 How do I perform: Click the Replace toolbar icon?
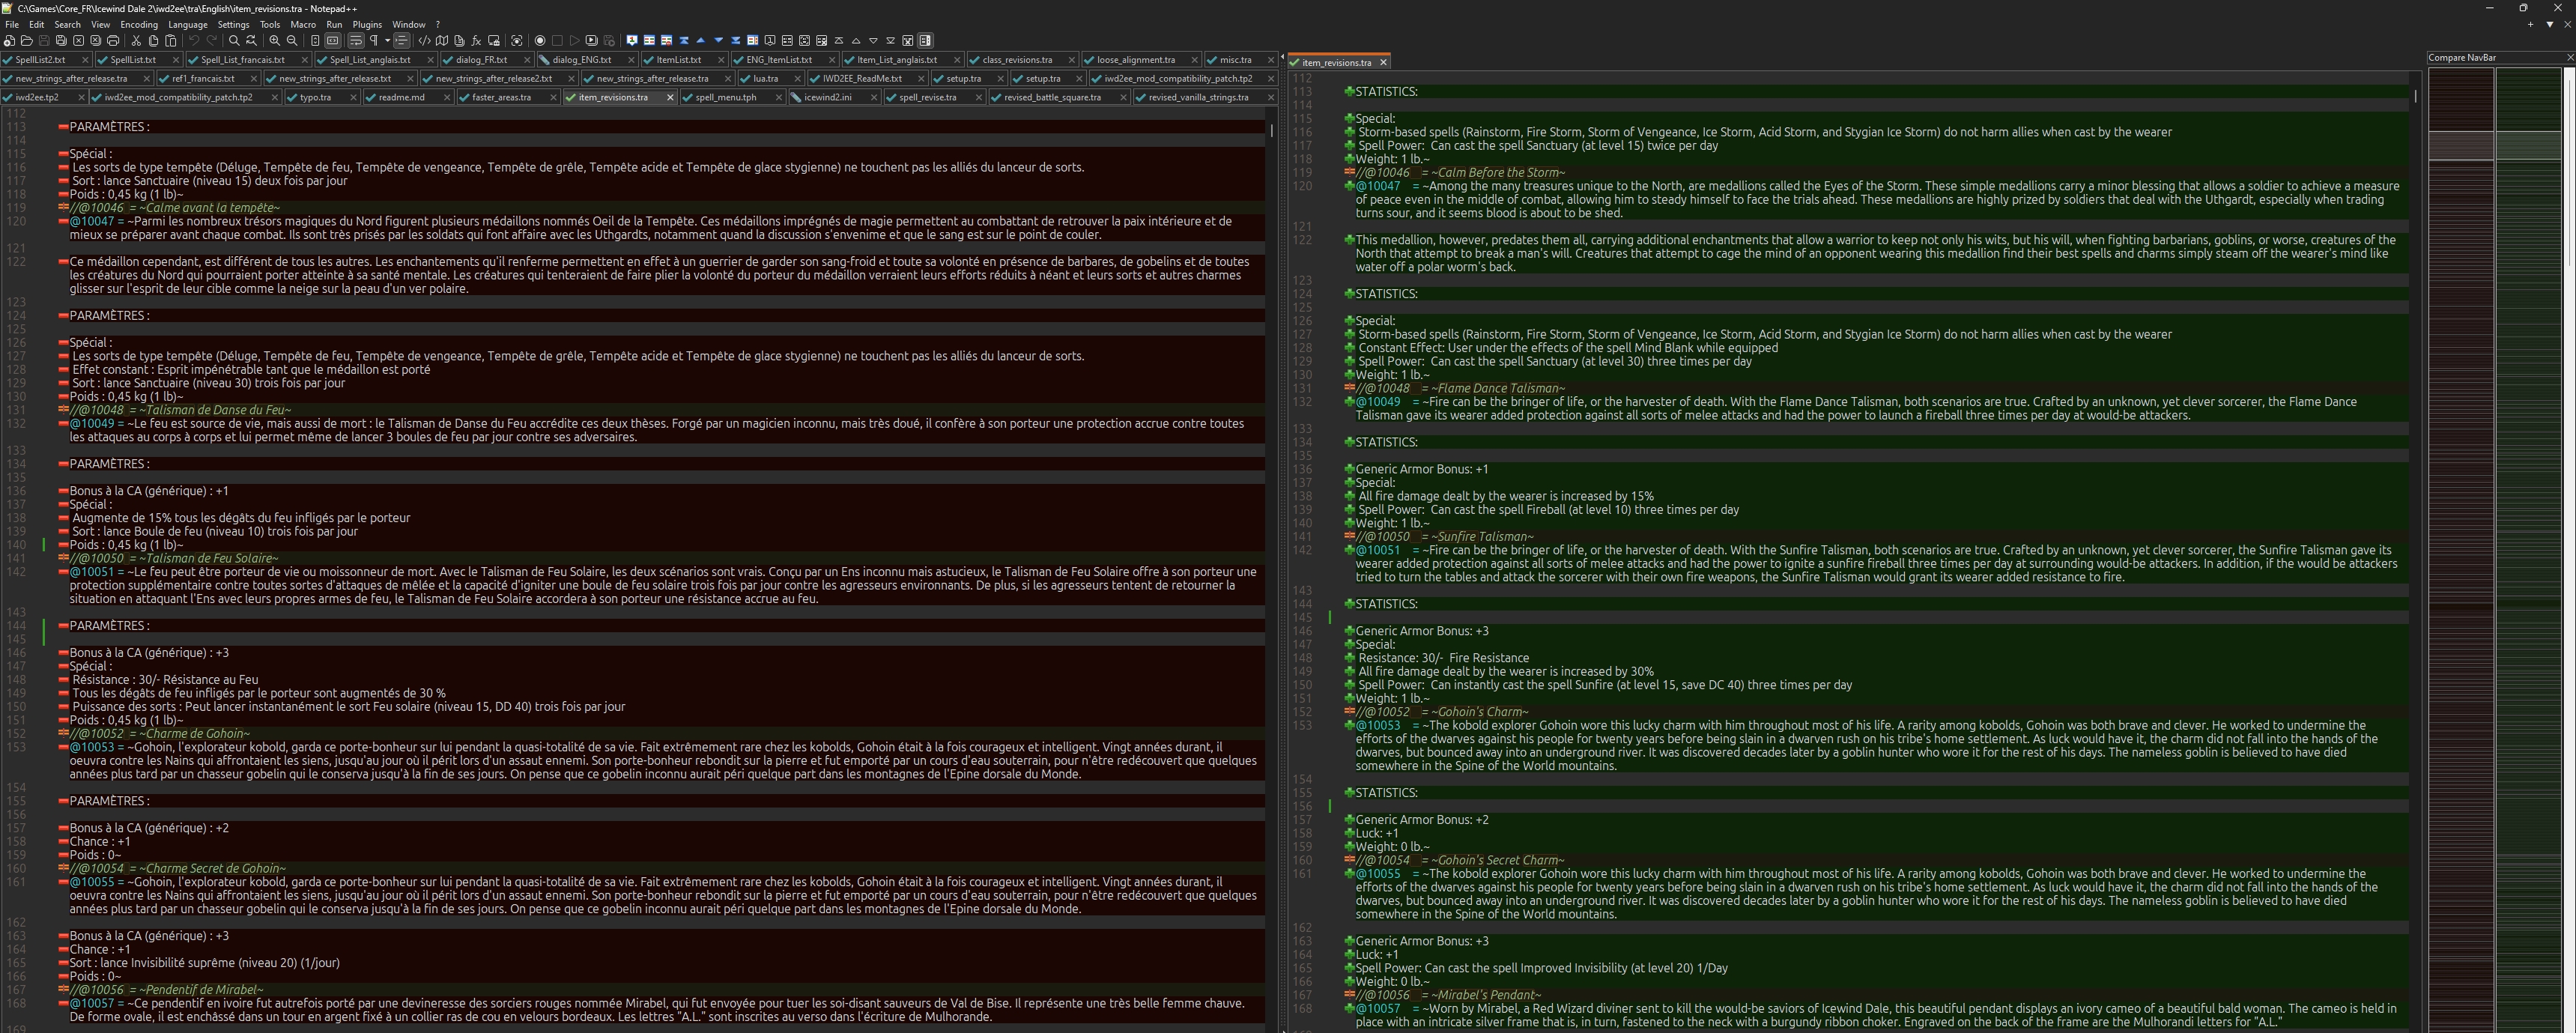251,41
